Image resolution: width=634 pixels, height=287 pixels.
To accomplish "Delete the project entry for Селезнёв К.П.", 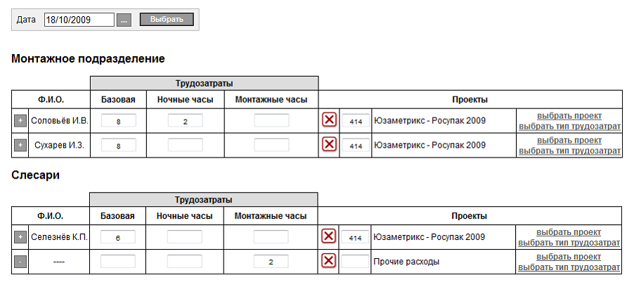I will click(328, 237).
